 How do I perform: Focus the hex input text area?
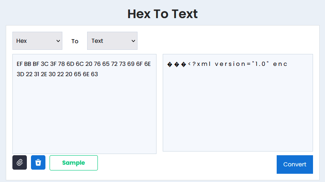pyautogui.click(x=84, y=104)
